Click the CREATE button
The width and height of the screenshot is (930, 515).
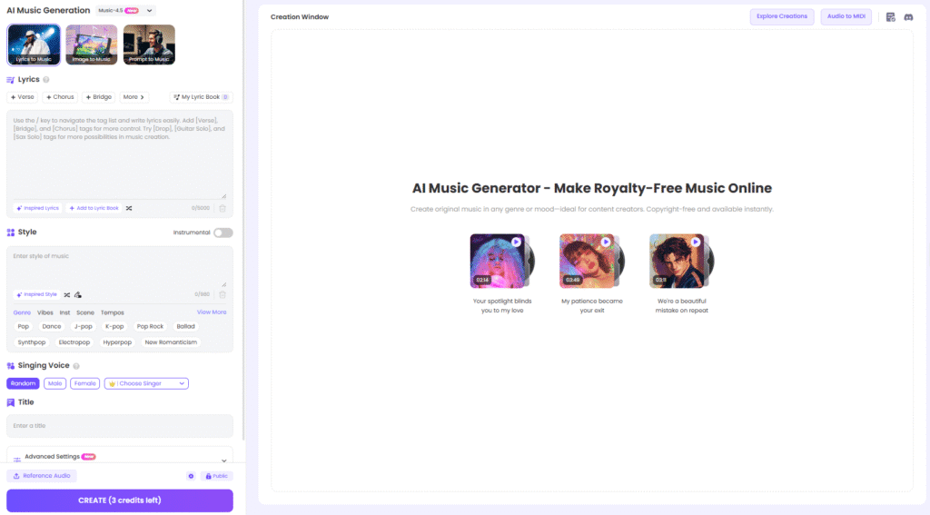(x=120, y=500)
